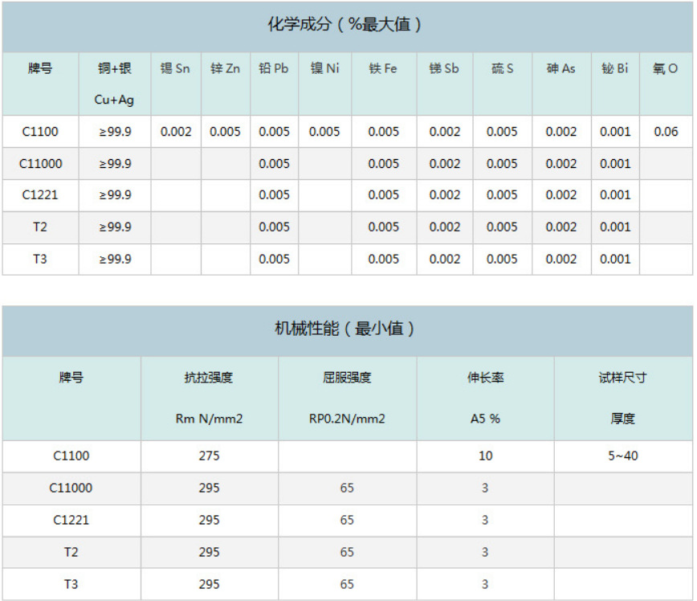Select the 试样尺寸 厚度 column header
The width and height of the screenshot is (697, 601).
point(623,399)
